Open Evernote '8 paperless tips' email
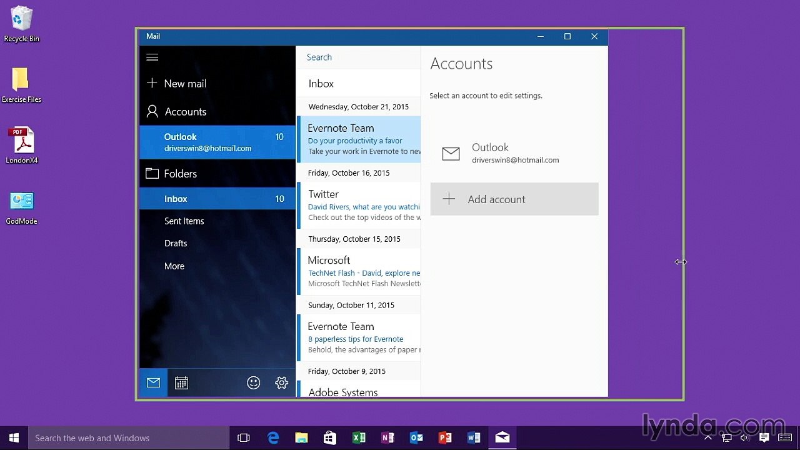 (x=359, y=338)
